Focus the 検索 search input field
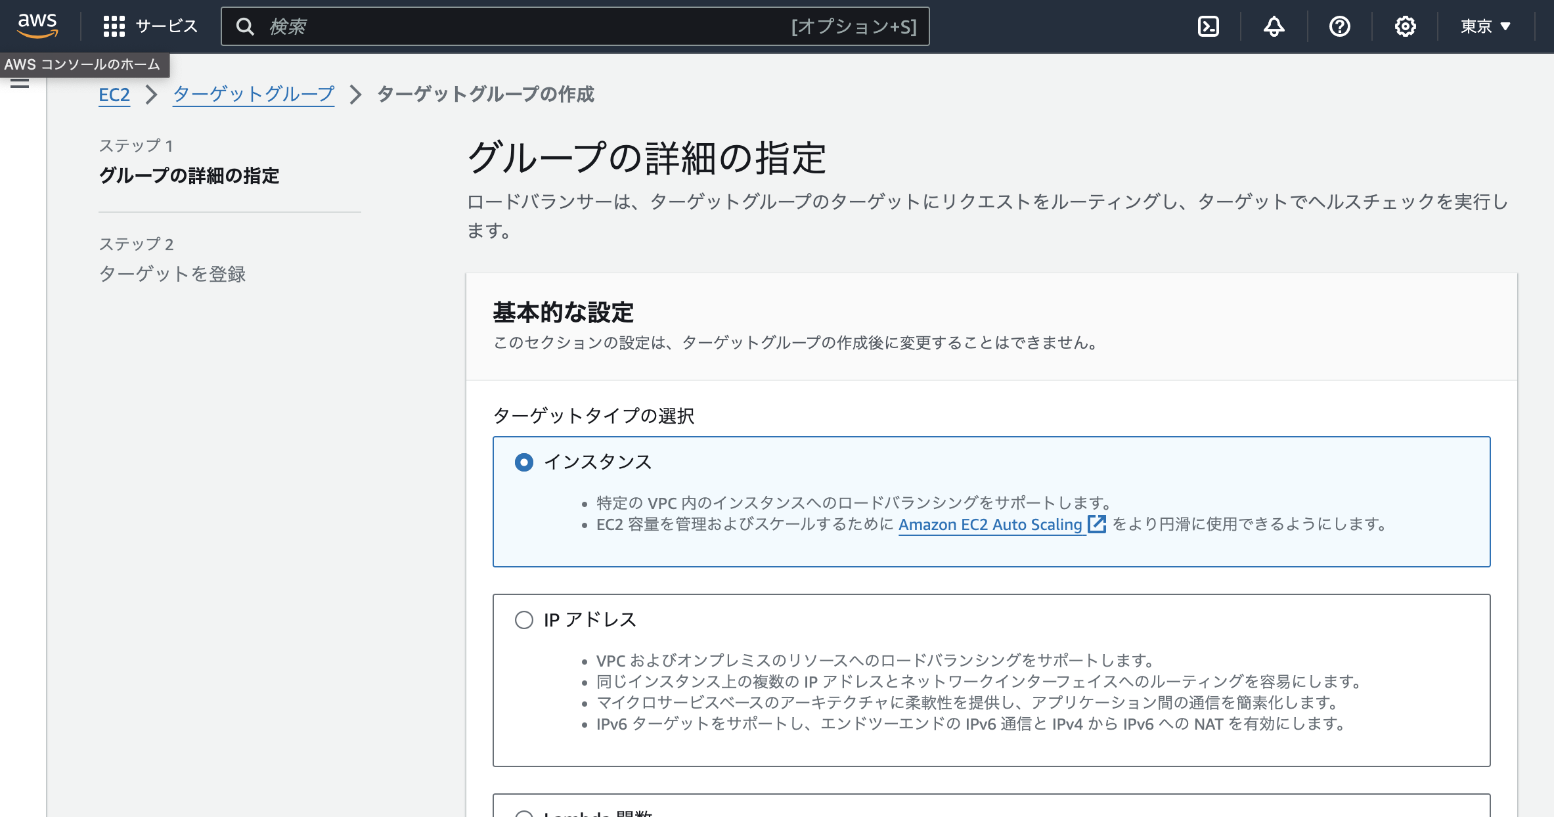This screenshot has width=1554, height=817. pos(575,26)
